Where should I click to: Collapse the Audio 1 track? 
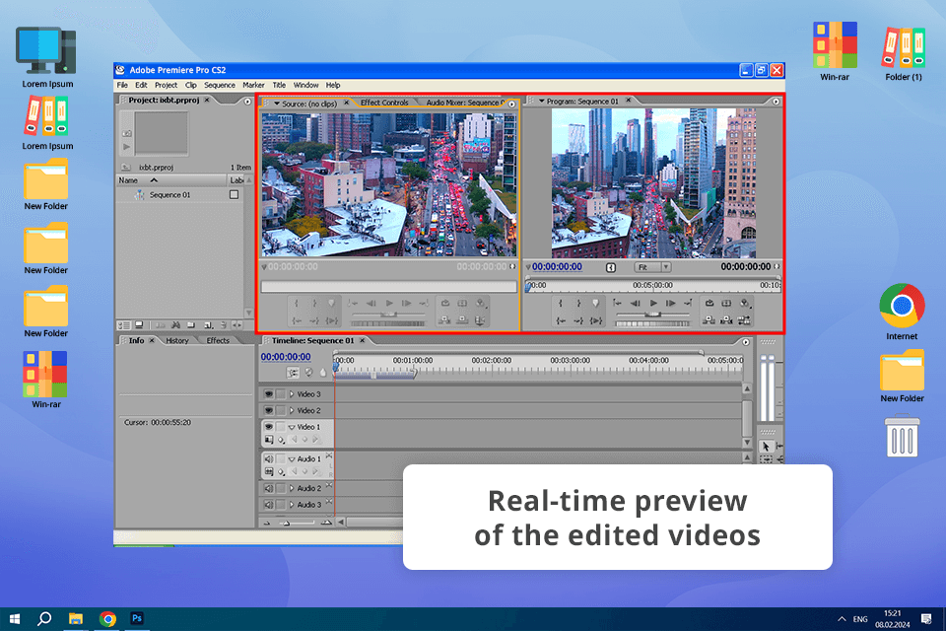click(x=292, y=459)
